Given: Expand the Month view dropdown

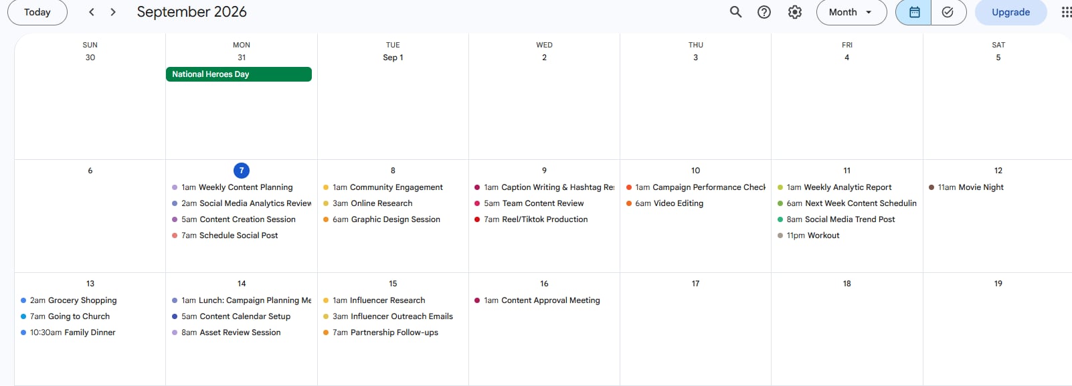Looking at the screenshot, I should point(851,12).
